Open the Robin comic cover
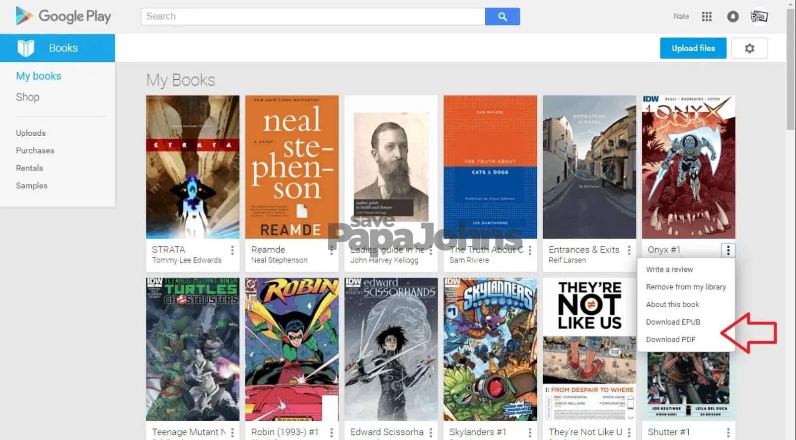Viewport: 796px width, 440px height. click(292, 350)
